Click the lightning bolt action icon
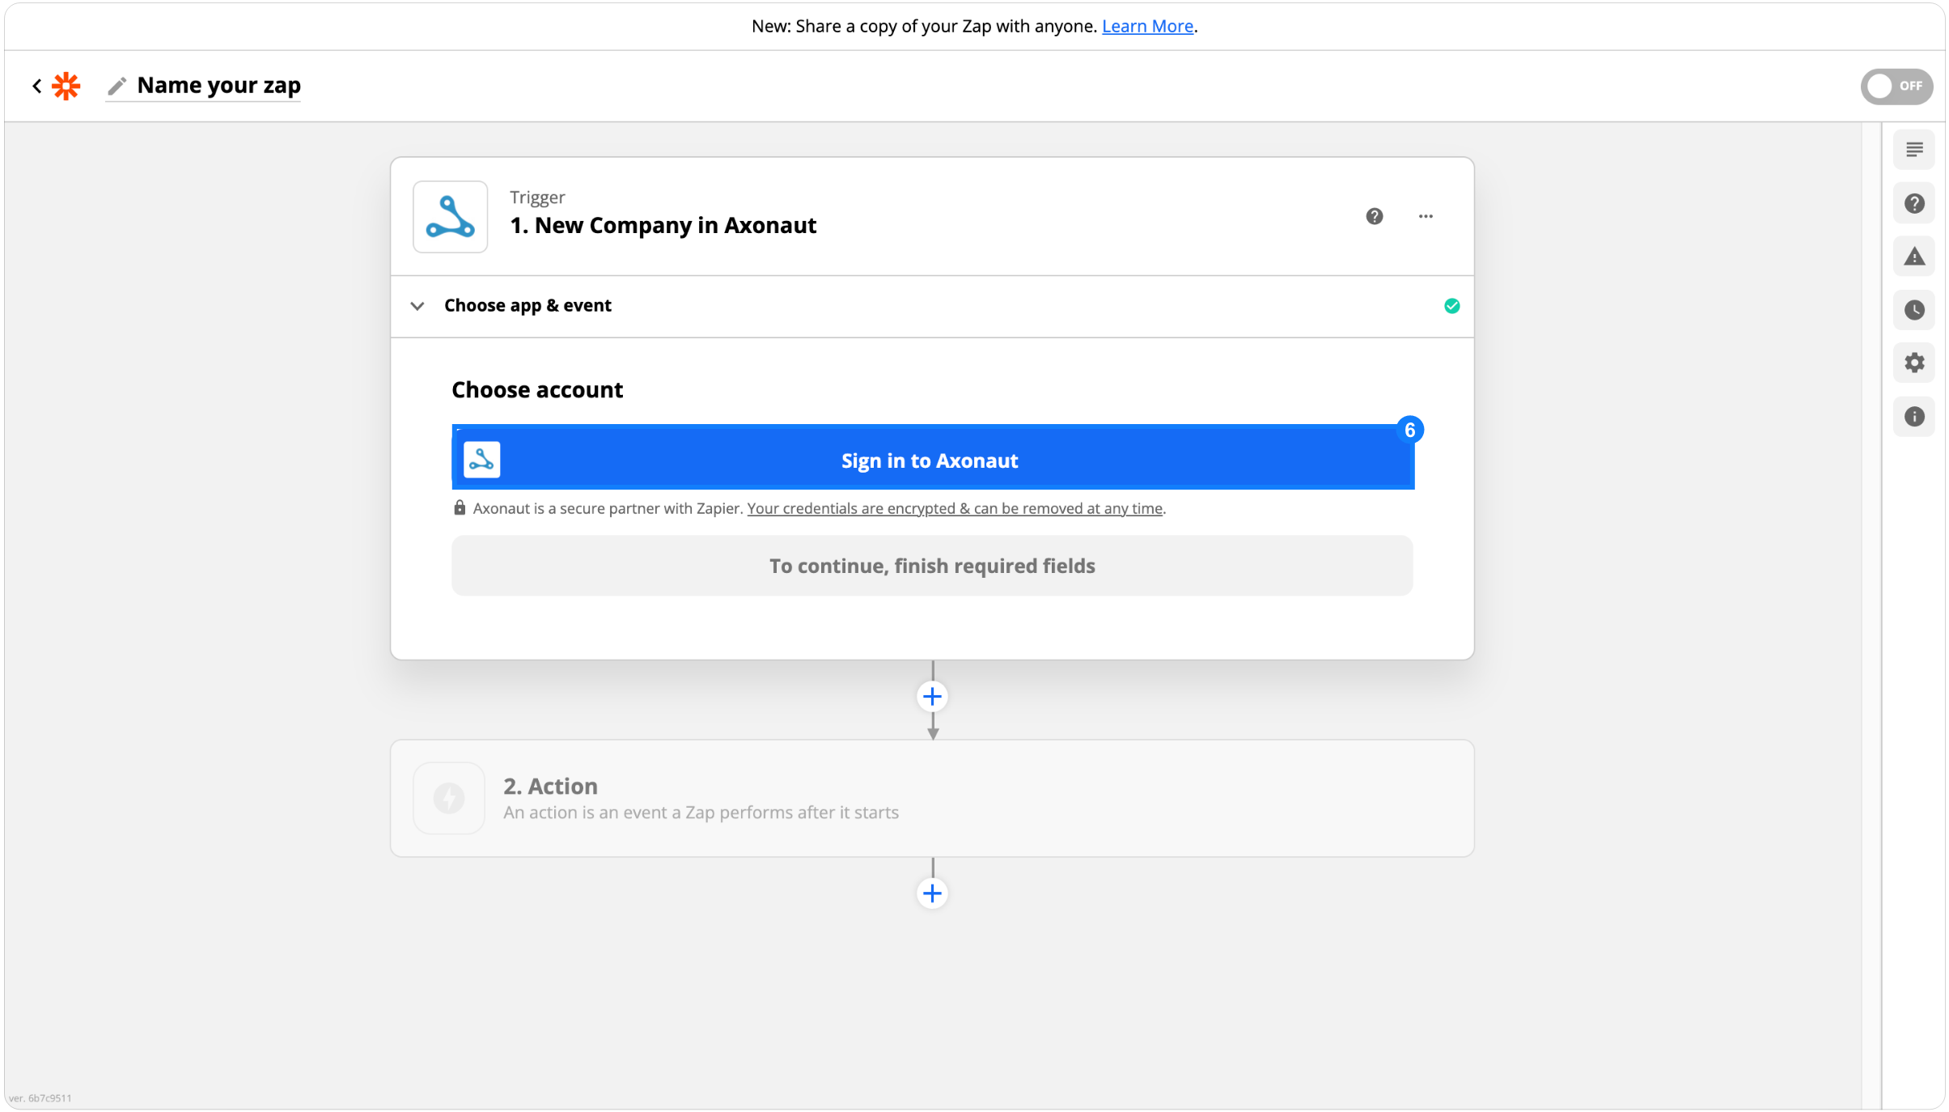The image size is (1949, 1112). (x=449, y=798)
